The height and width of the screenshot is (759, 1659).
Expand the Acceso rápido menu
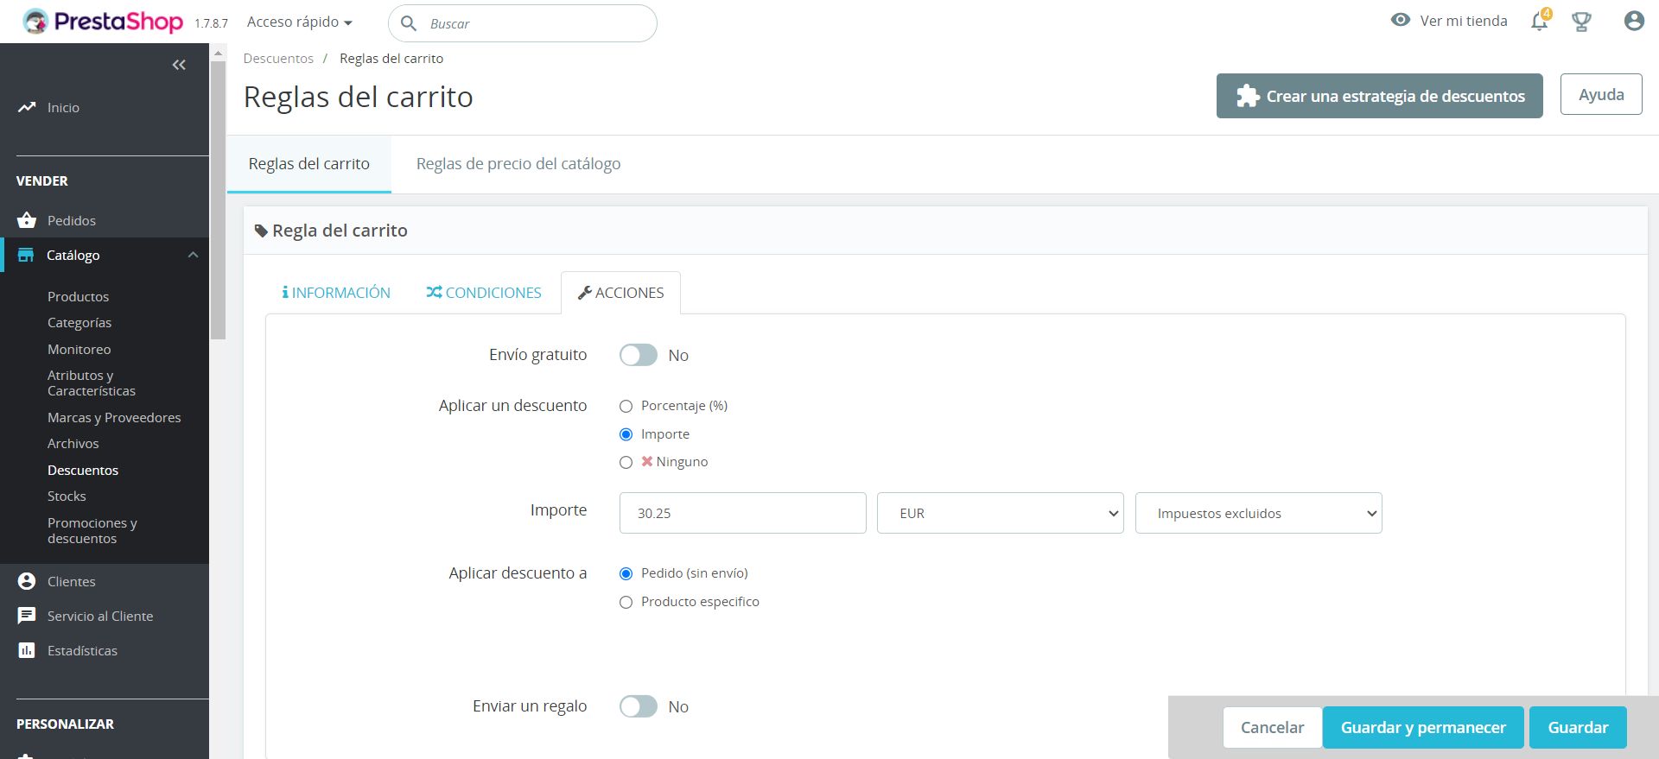pos(299,22)
